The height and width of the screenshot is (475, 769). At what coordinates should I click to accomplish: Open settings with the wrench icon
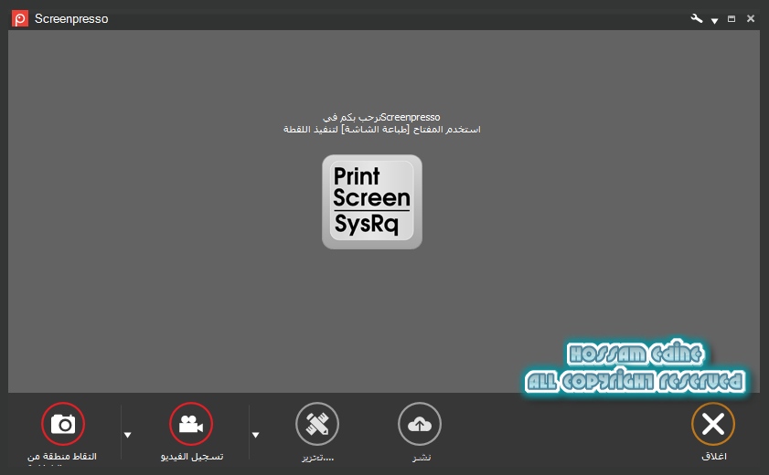coord(697,18)
